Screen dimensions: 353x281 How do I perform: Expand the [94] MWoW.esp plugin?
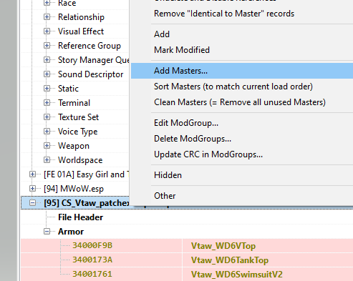(33, 189)
